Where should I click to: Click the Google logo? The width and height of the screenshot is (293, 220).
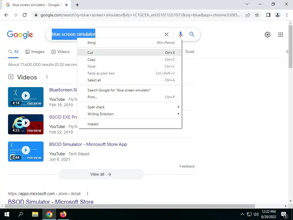click(20, 35)
